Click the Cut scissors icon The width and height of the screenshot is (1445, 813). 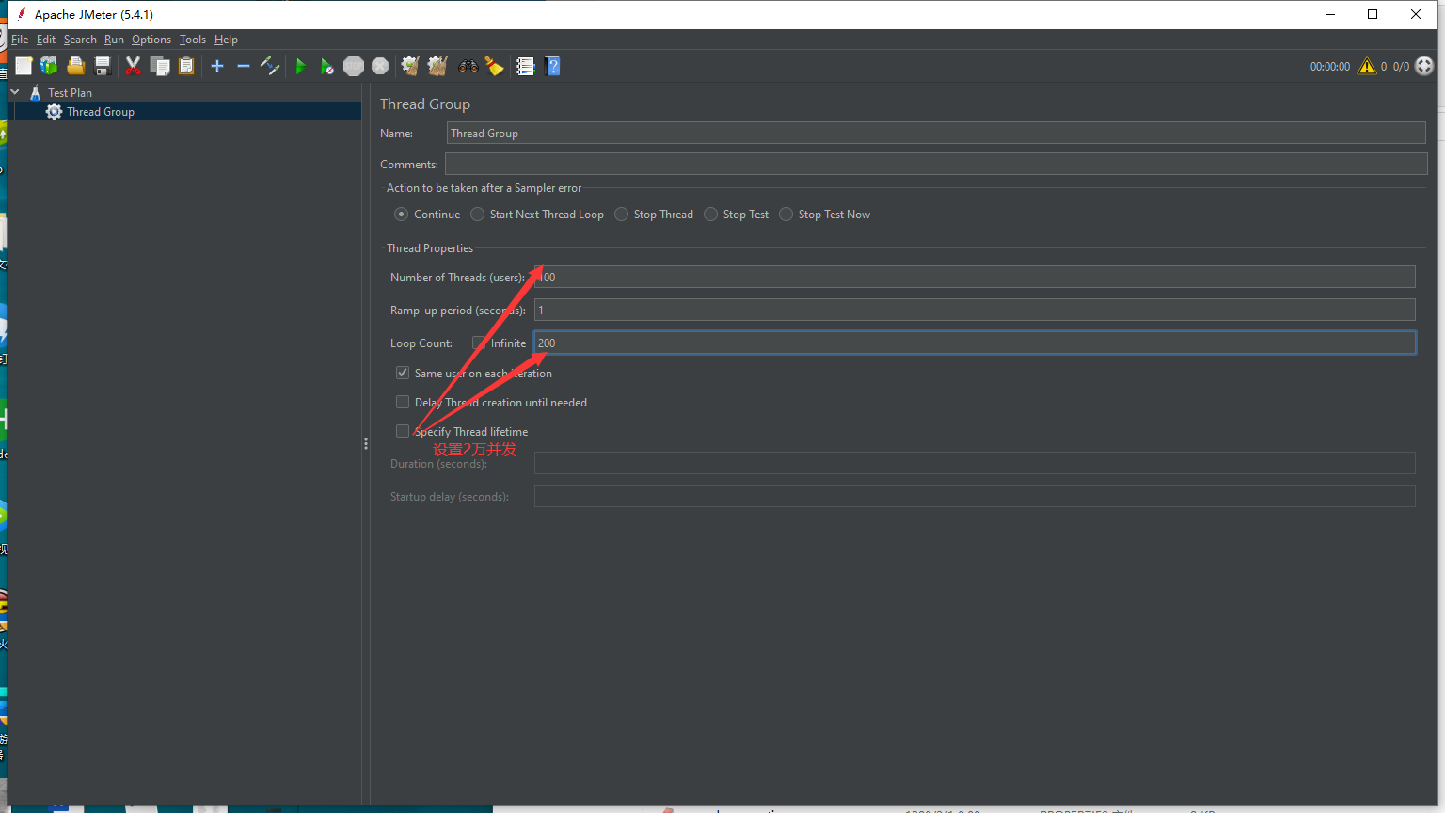(x=133, y=66)
